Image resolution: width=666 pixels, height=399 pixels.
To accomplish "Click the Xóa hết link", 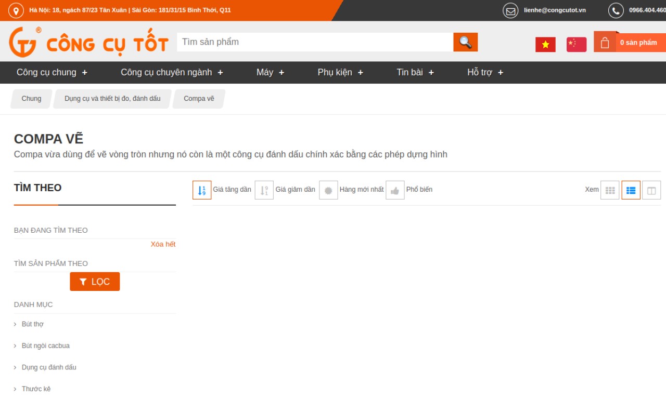I will tap(163, 244).
